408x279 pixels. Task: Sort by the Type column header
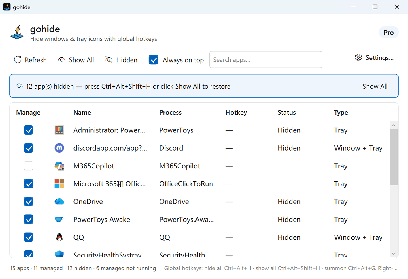[x=341, y=112]
